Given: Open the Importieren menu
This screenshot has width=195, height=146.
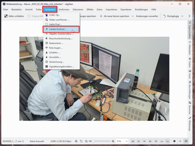Looking at the screenshot, I should pos(111,10).
